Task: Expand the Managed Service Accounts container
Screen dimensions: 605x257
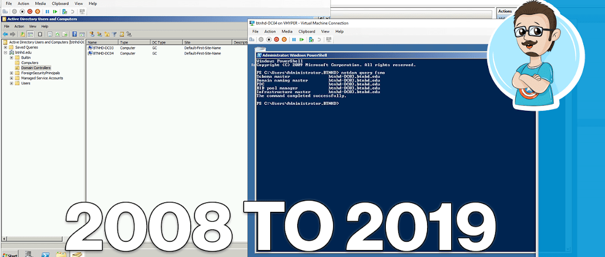Action: (x=12, y=78)
